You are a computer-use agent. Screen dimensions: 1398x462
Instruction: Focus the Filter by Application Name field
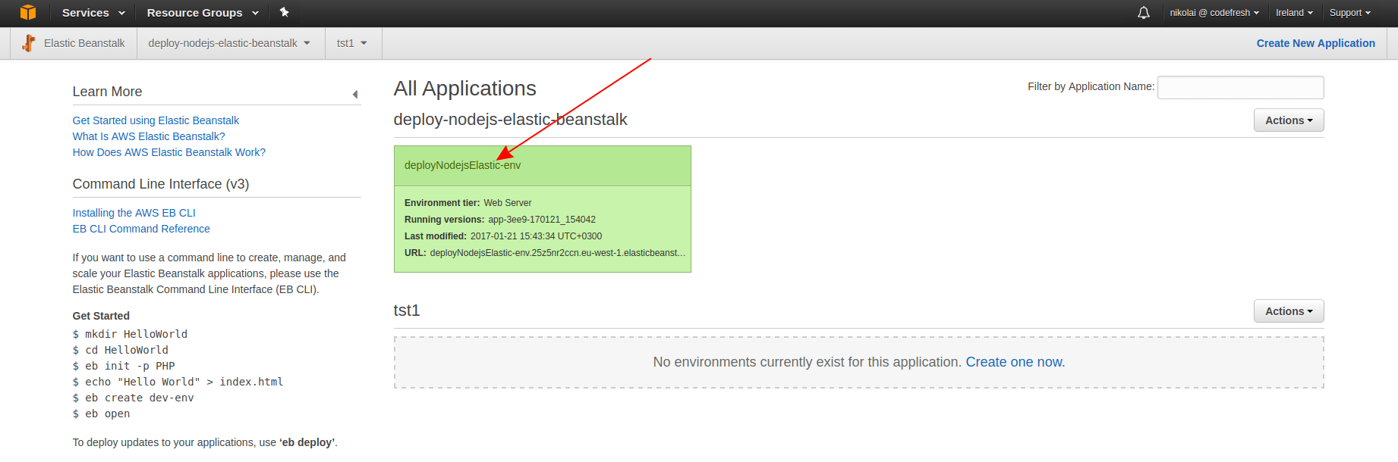point(1240,87)
